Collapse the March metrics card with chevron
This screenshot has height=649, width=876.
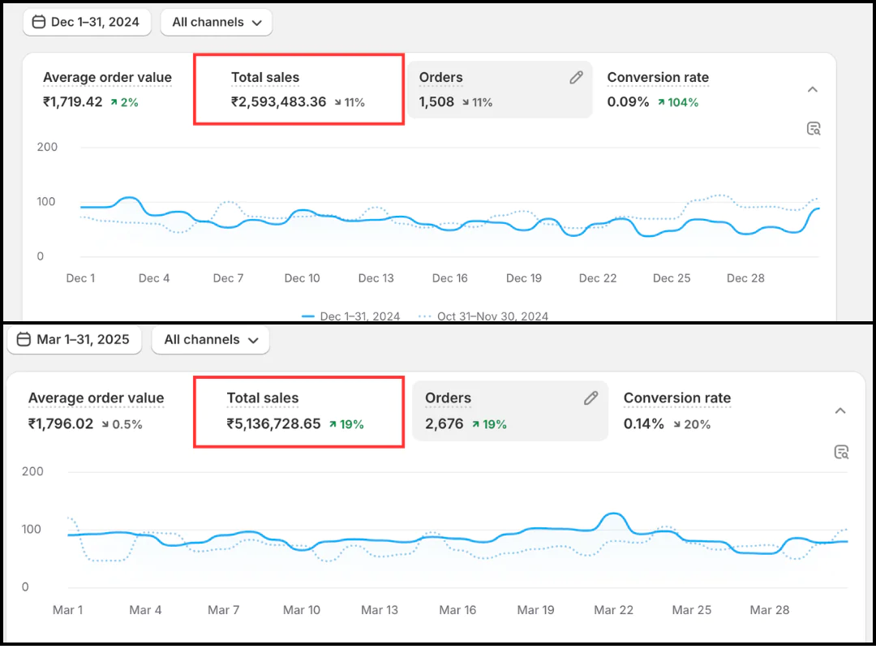(840, 410)
